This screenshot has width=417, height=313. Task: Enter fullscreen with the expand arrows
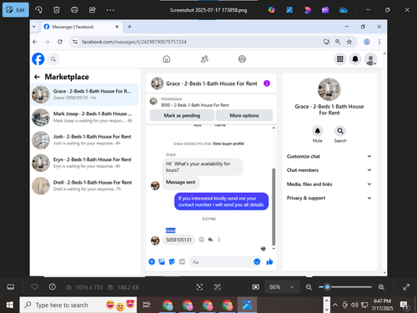click(x=406, y=287)
